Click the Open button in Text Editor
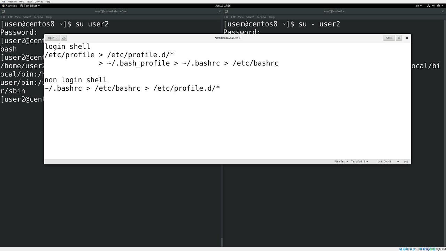The height and width of the screenshot is (251, 446). click(x=53, y=38)
